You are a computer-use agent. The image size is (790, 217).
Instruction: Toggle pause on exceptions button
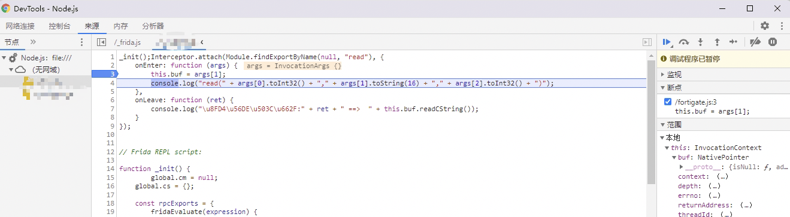pos(773,42)
